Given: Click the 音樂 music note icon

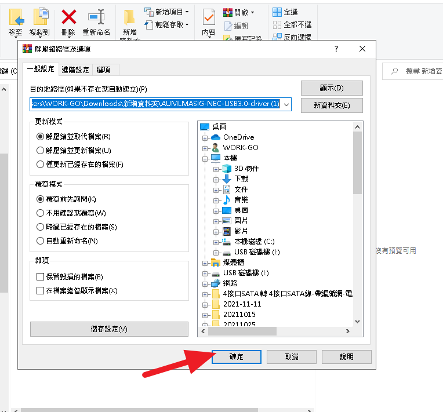Looking at the screenshot, I should click(227, 200).
